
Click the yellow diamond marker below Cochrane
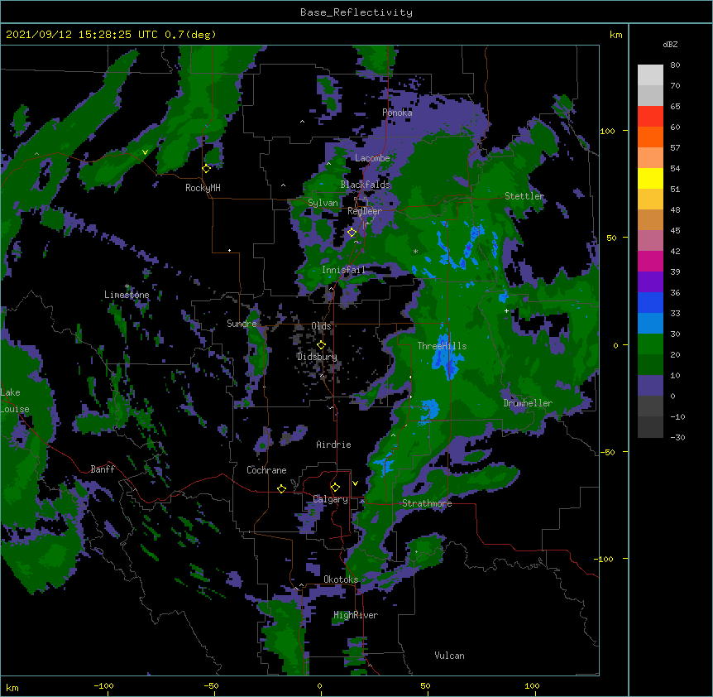(281, 488)
